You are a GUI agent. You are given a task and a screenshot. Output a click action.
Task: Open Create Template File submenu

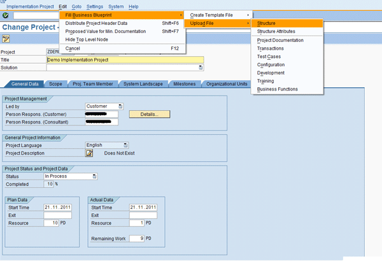tap(217, 15)
